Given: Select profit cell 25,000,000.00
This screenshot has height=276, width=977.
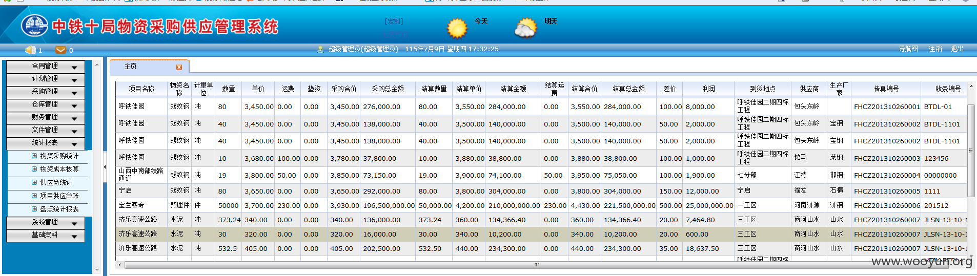Looking at the screenshot, I should (x=709, y=205).
